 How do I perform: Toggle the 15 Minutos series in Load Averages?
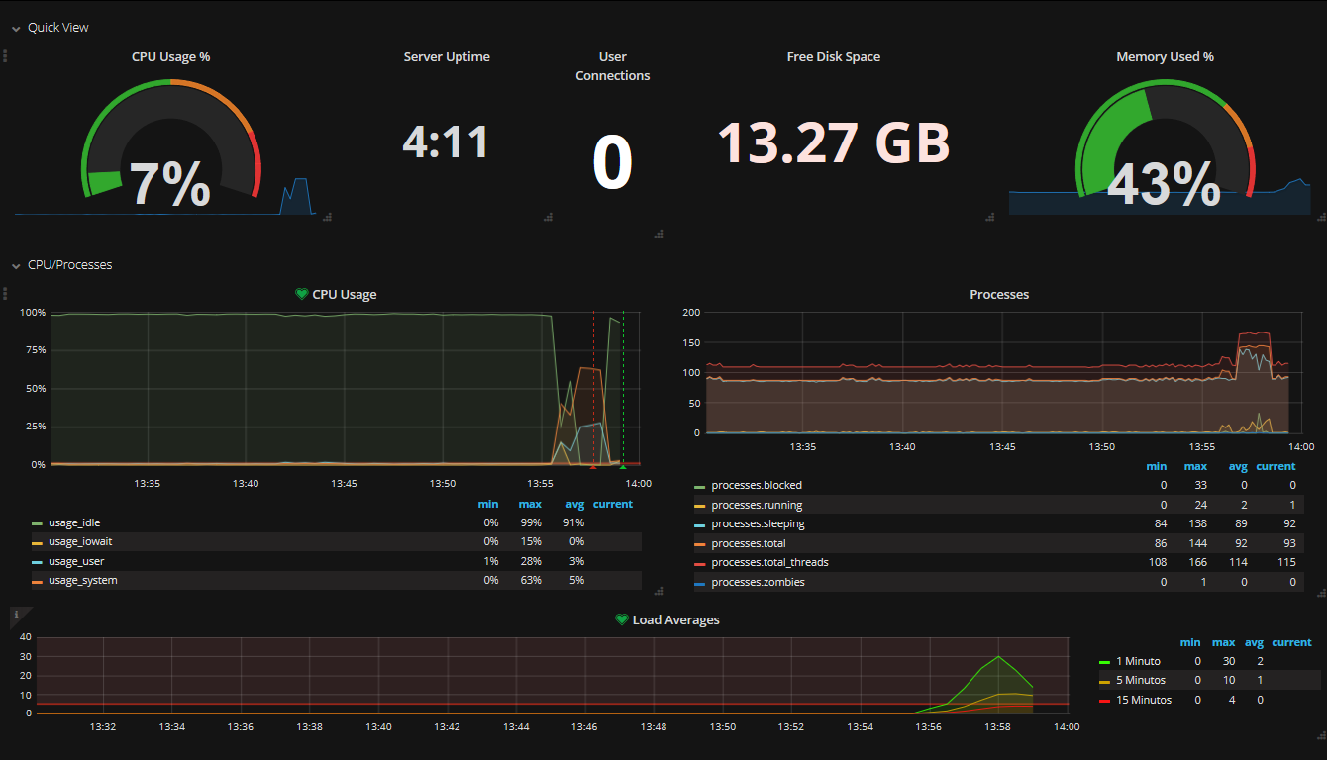pyautogui.click(x=1143, y=700)
